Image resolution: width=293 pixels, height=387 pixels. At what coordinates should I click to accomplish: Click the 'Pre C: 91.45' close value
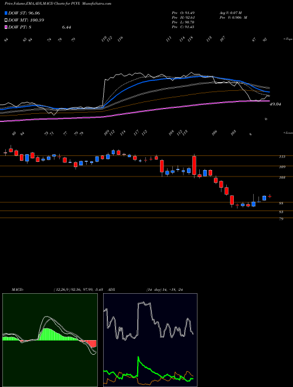tap(183, 26)
